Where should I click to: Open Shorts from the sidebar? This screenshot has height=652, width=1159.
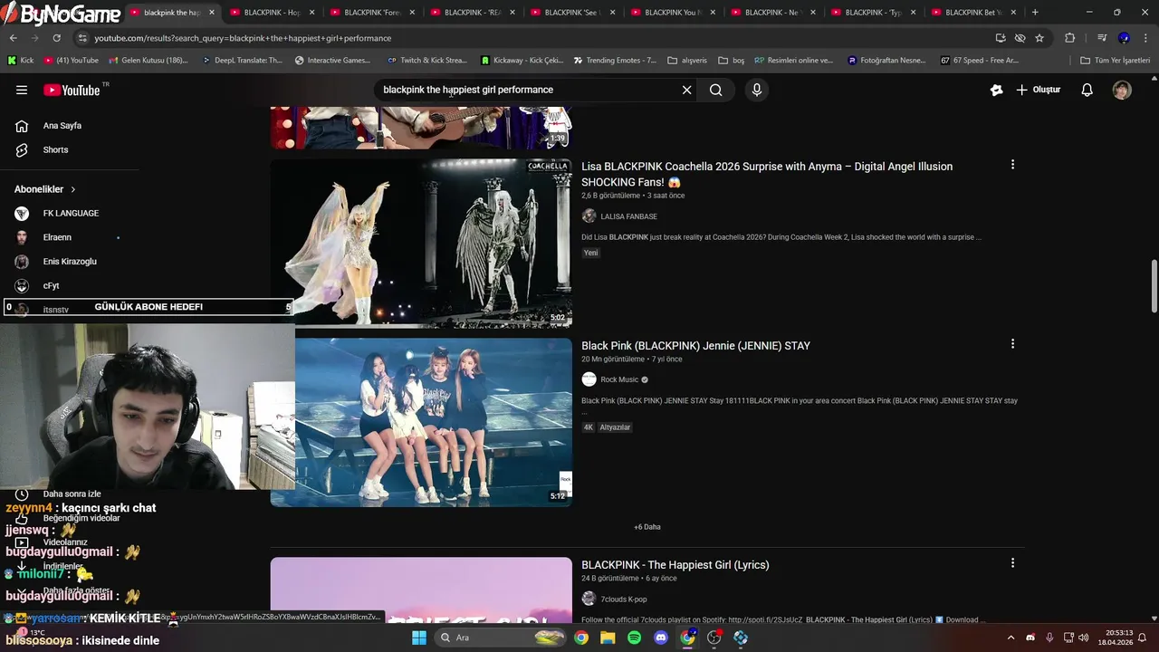pos(55,149)
